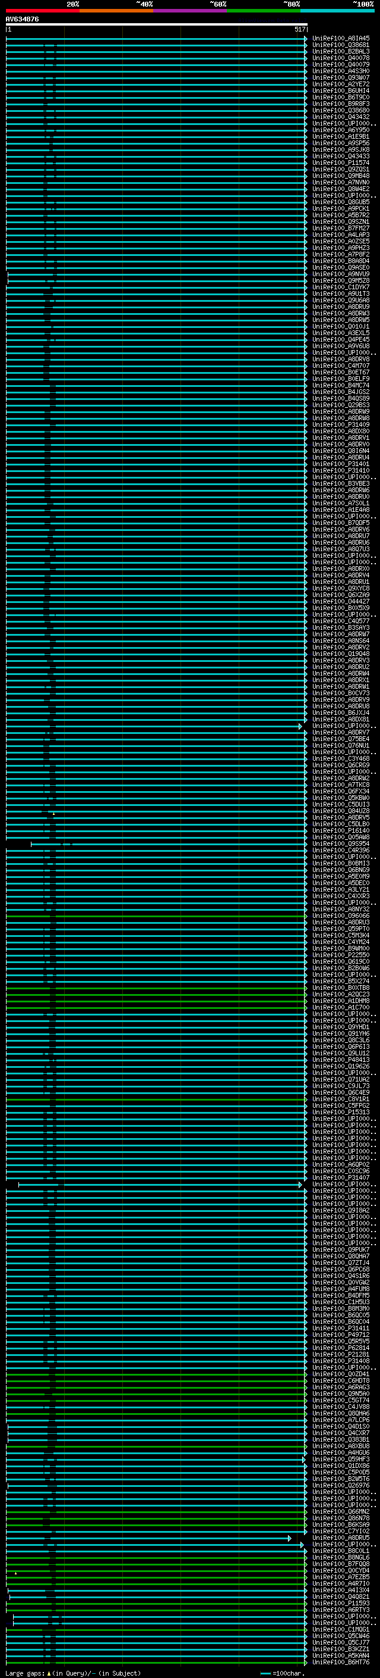Select the UniRef100_Q43432 label
Viewport: 380px width, 1678px height.
click(341, 117)
